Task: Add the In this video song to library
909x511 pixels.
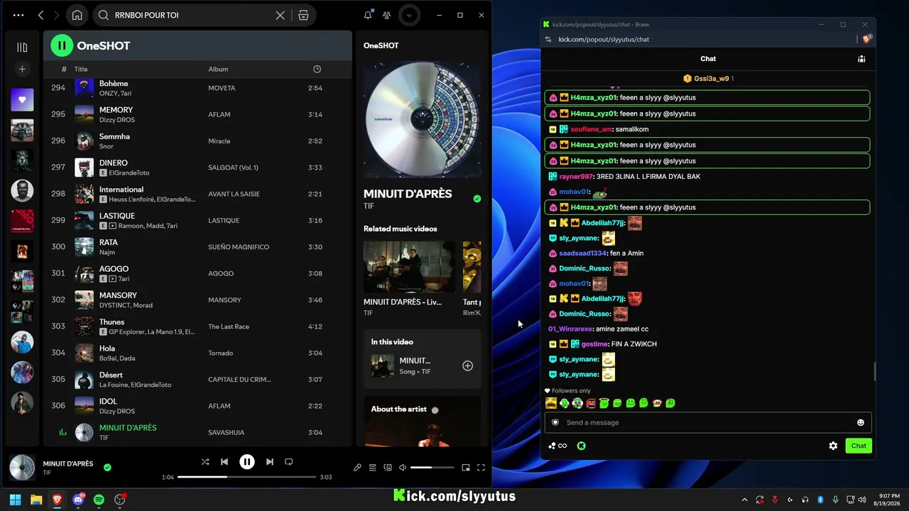Action: click(x=468, y=366)
